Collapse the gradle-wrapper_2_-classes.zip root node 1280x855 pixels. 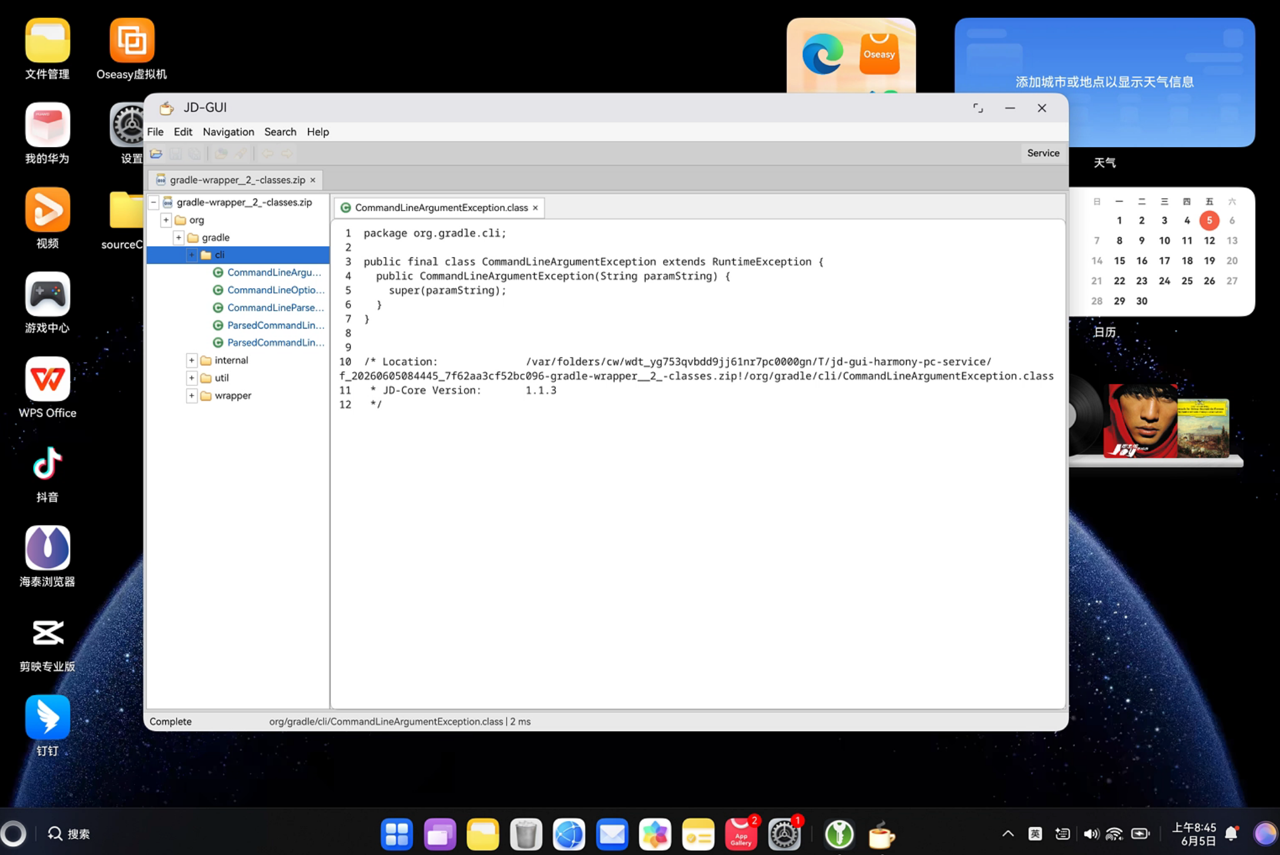(153, 202)
